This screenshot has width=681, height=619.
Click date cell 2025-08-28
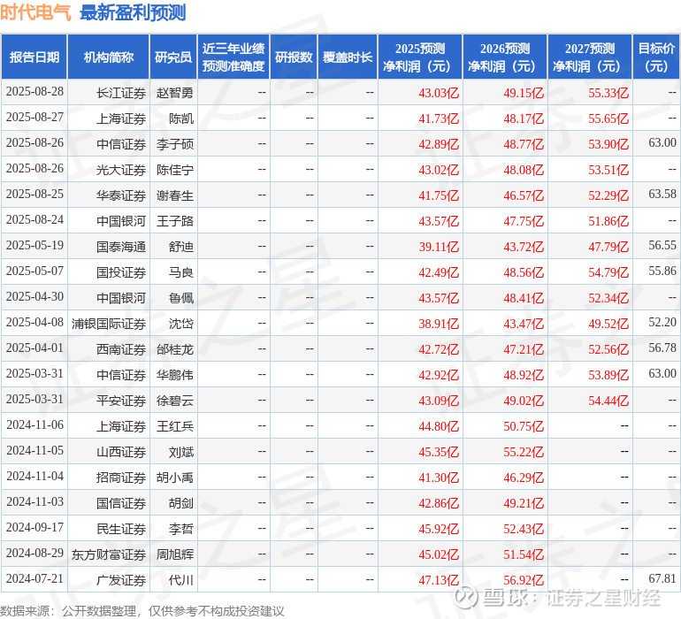pos(34,92)
